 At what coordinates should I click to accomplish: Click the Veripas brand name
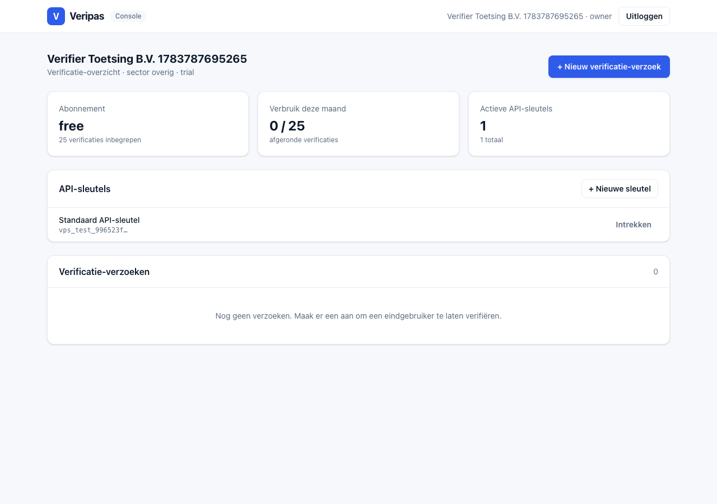[x=87, y=16]
